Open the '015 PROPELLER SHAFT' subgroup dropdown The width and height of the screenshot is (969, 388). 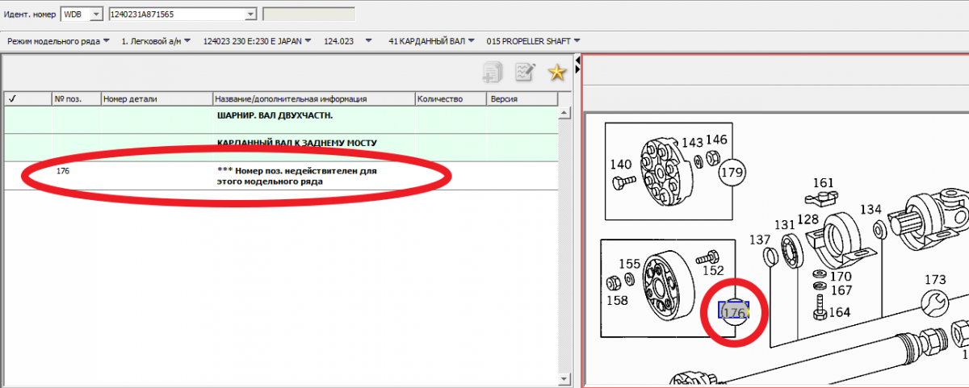(534, 40)
